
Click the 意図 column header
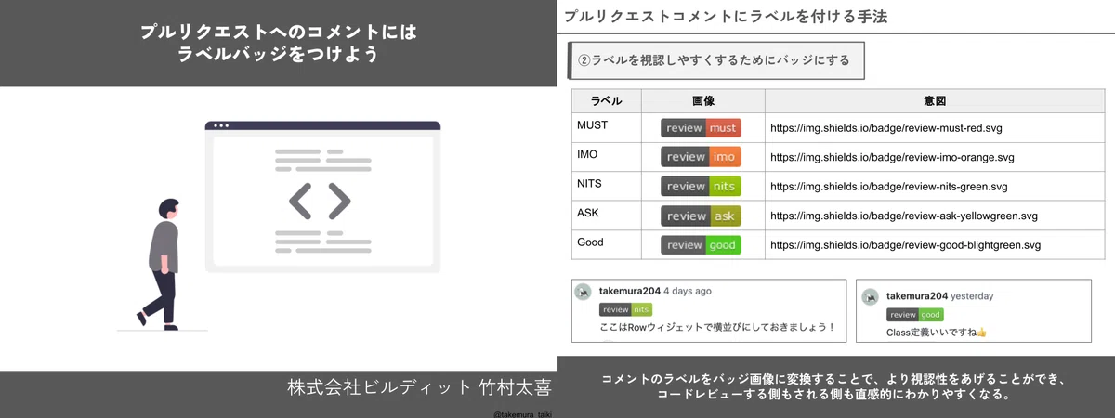point(935,101)
